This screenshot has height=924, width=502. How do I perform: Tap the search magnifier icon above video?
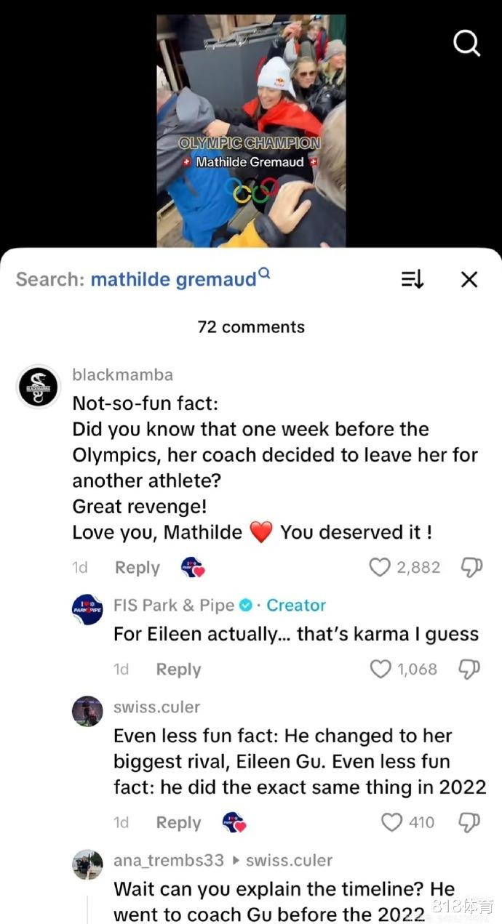pyautogui.click(x=466, y=44)
